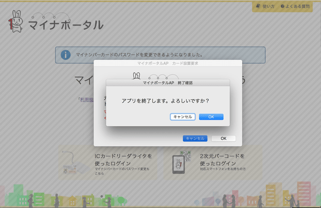
Task: Select 2次元バーコードを使ったログイン option
Action: tap(213, 163)
